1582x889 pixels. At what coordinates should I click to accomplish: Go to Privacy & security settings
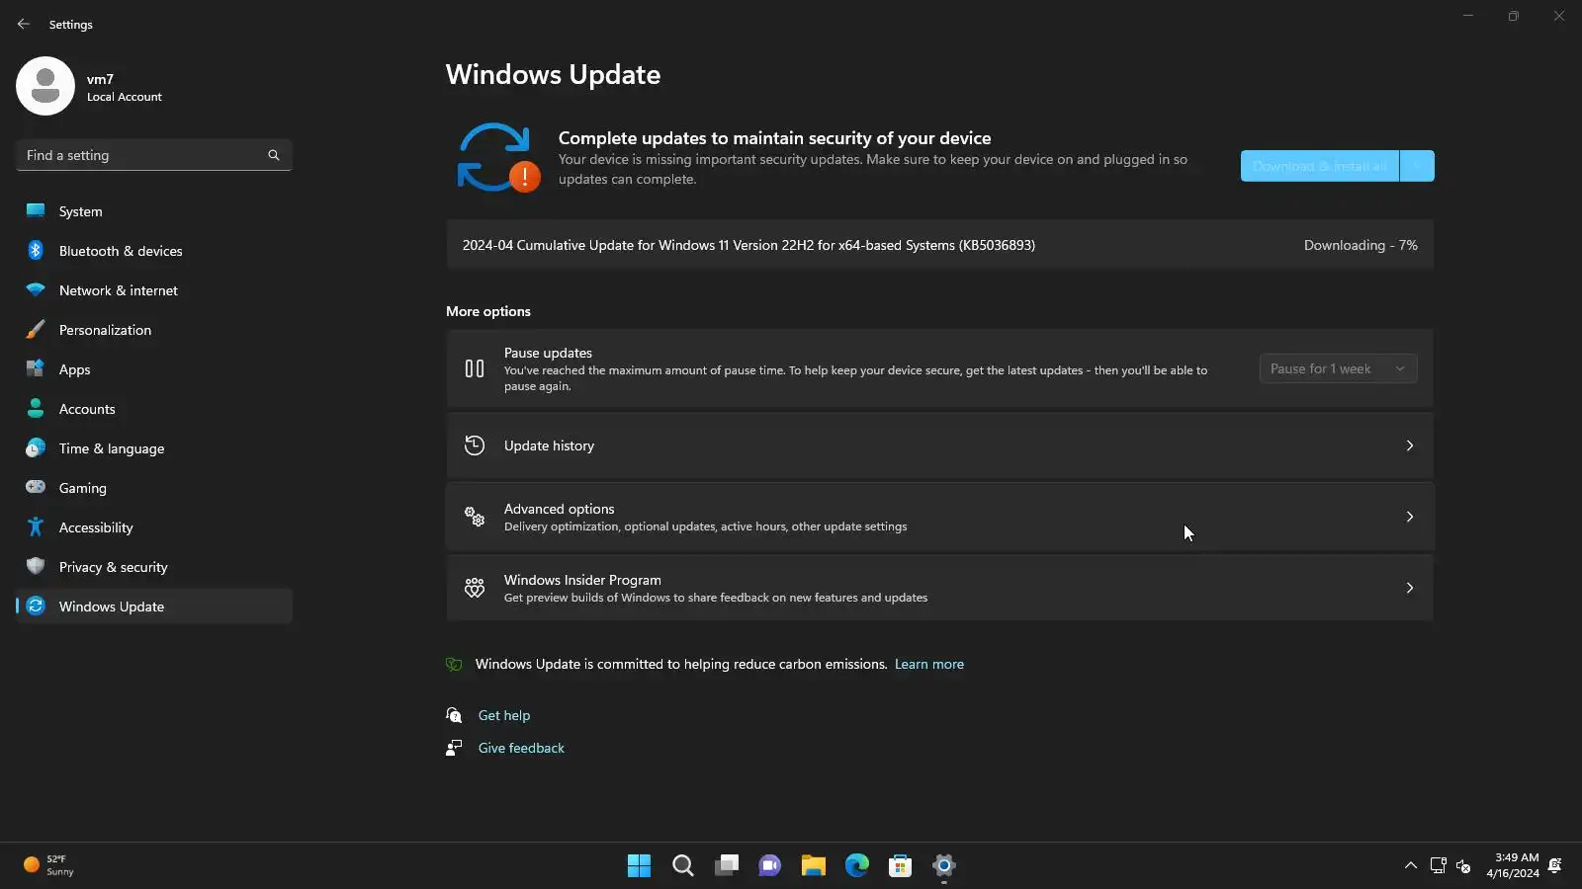154,567
